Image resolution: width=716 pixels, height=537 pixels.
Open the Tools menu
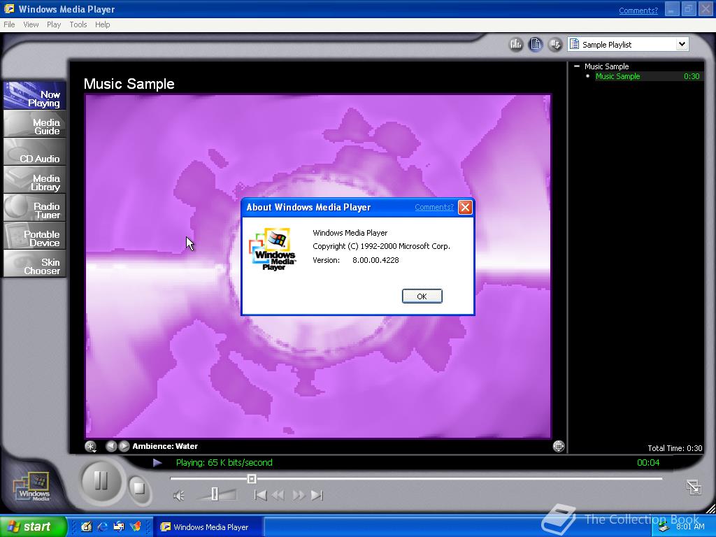click(x=78, y=24)
